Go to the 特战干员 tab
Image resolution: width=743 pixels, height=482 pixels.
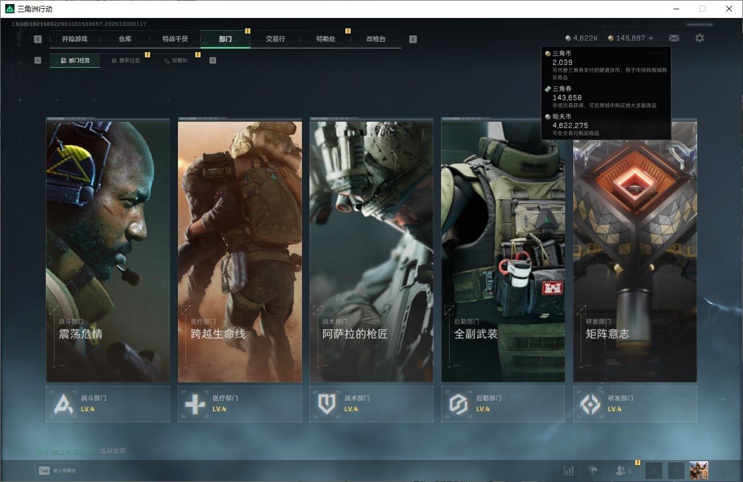click(175, 39)
